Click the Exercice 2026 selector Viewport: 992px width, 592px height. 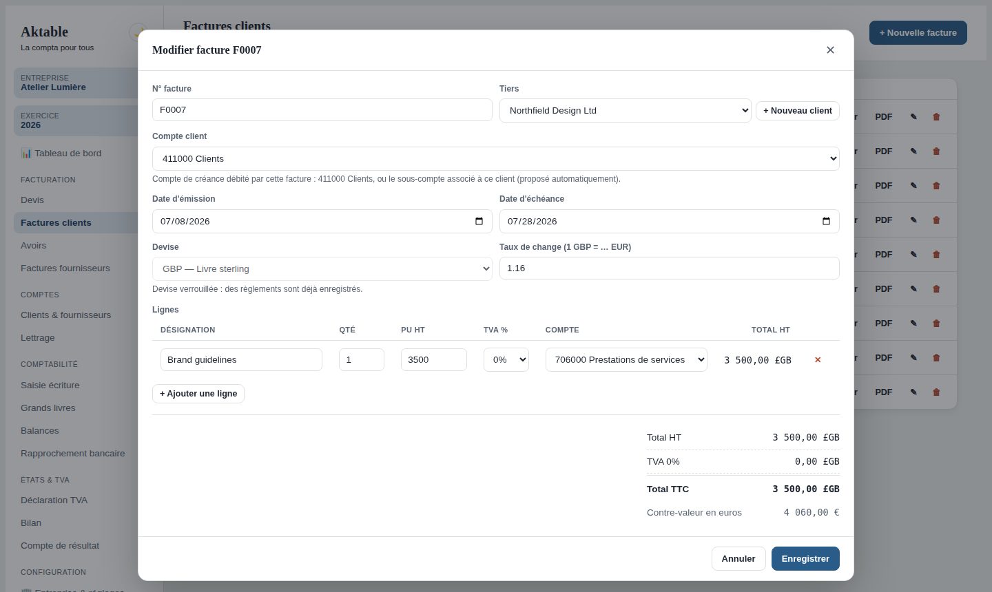click(76, 120)
